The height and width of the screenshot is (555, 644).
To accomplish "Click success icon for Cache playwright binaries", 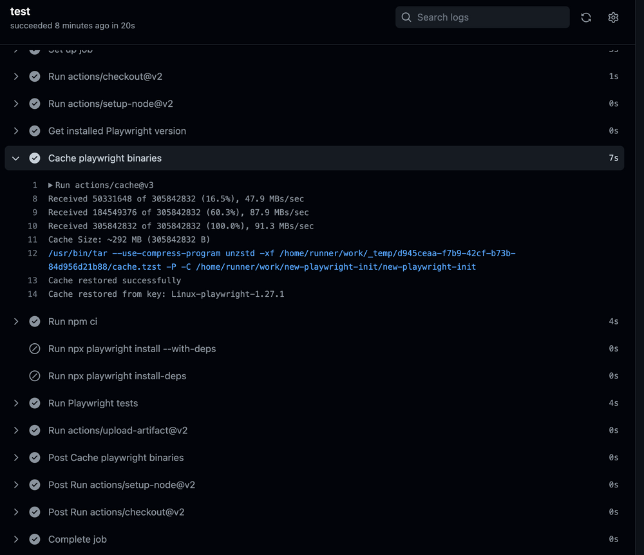I will (35, 158).
